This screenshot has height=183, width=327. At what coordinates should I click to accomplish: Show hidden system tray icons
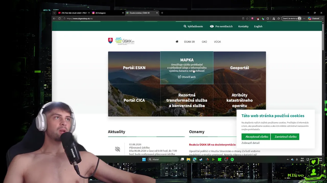point(288,159)
